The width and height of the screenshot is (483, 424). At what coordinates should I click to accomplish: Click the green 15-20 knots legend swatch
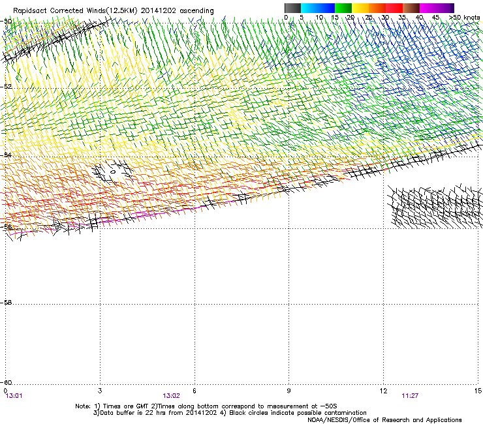343,8
